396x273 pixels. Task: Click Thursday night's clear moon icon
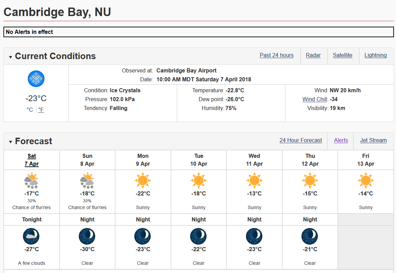tap(310, 236)
